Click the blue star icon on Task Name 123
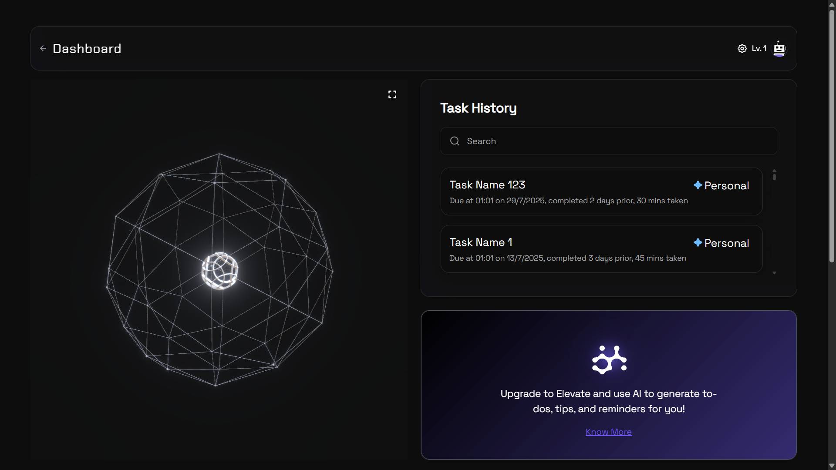 698,185
